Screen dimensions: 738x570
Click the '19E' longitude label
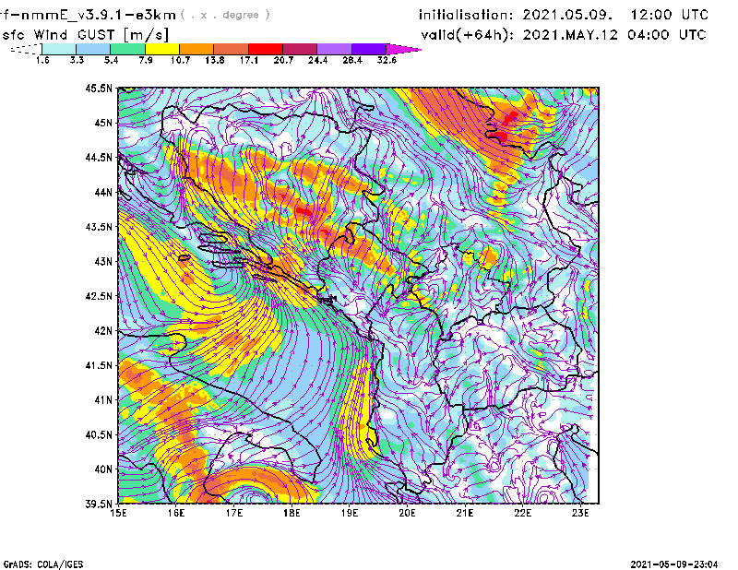tap(350, 513)
